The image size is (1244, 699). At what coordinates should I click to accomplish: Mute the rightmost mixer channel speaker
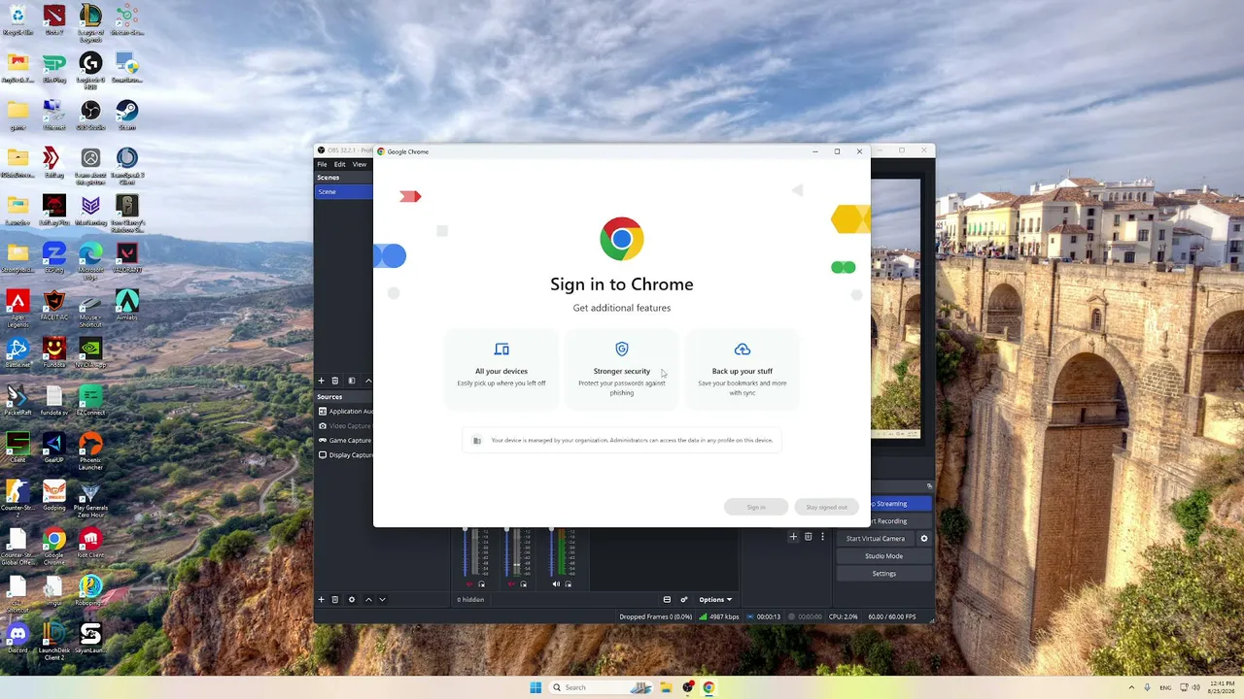tap(556, 584)
